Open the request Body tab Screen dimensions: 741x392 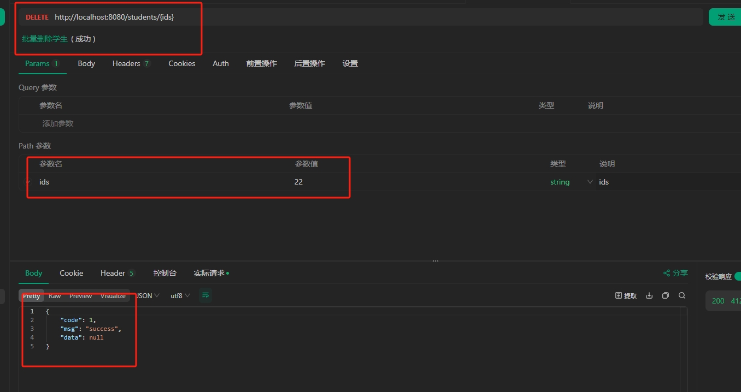[86, 63]
